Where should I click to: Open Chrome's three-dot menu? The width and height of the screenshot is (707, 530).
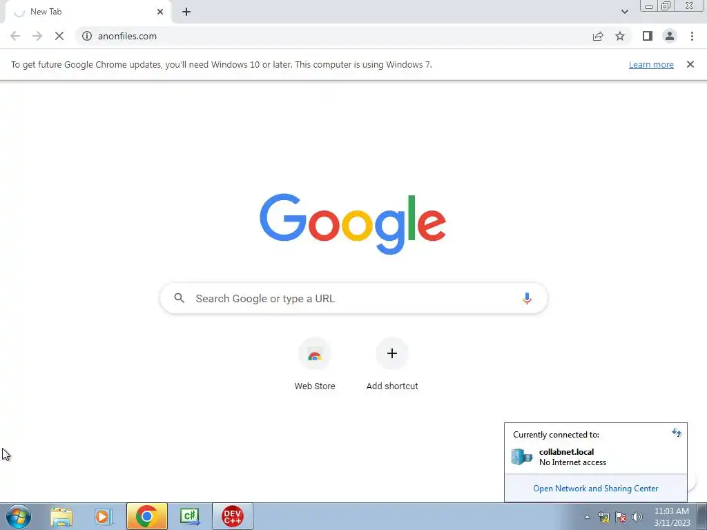(x=692, y=36)
